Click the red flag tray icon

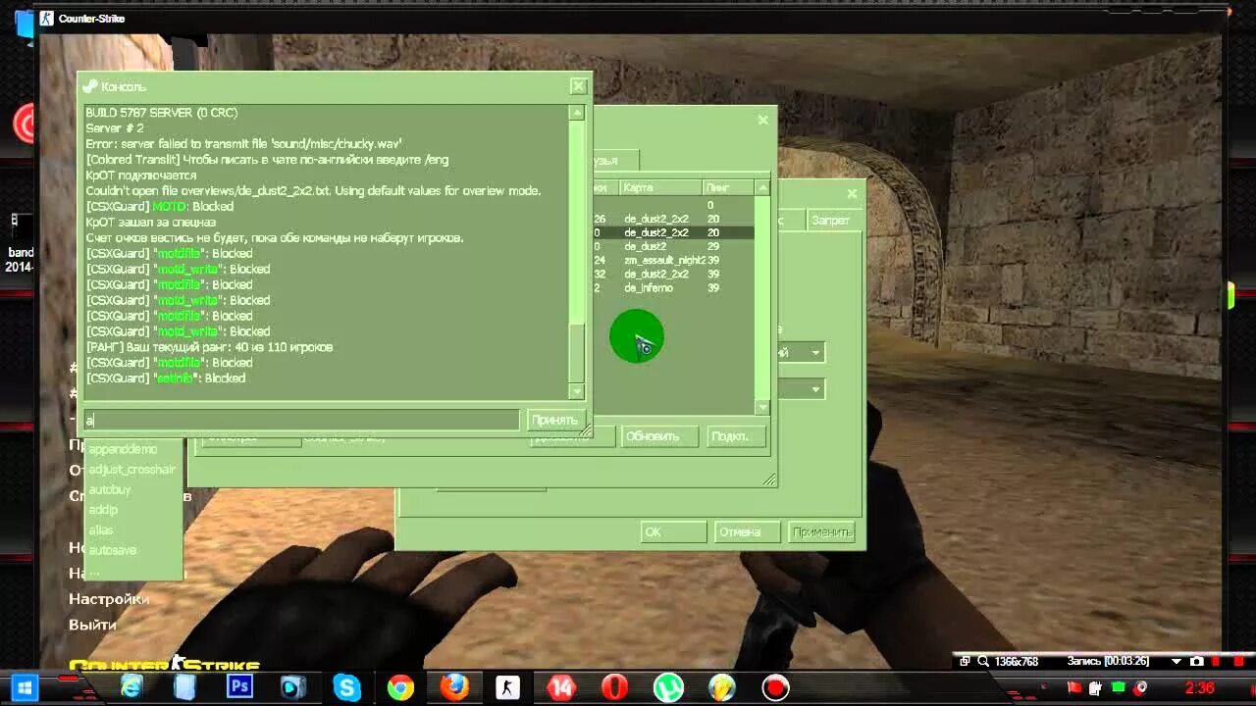click(x=1073, y=686)
